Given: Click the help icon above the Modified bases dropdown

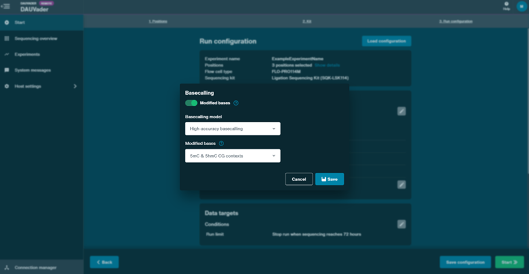Looking at the screenshot, I should [x=221, y=143].
